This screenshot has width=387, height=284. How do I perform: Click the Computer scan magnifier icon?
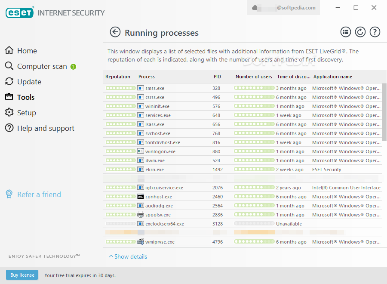coord(9,66)
